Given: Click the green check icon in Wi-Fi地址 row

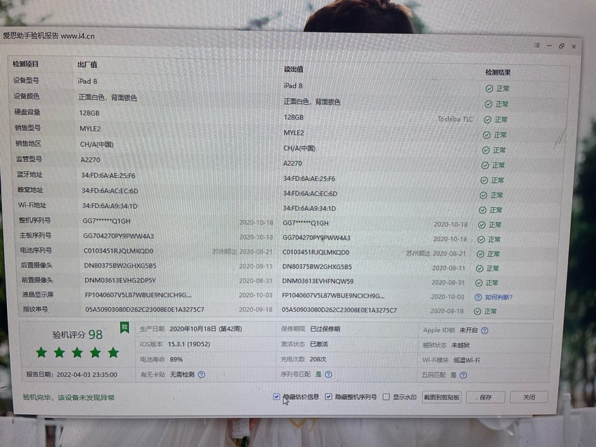Looking at the screenshot, I should click(x=482, y=210).
